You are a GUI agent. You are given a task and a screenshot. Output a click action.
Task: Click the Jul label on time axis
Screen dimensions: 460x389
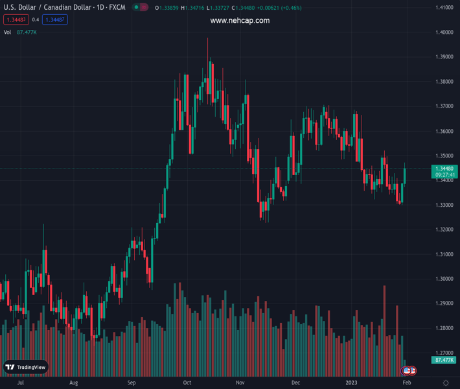[x=21, y=383]
